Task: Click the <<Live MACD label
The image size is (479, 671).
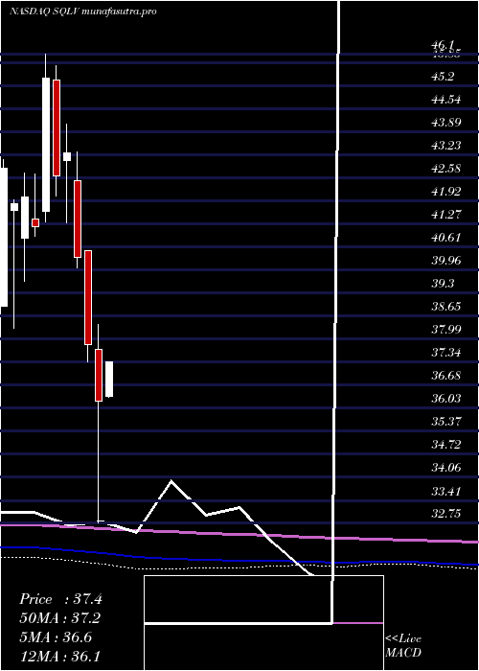Action: [403, 646]
